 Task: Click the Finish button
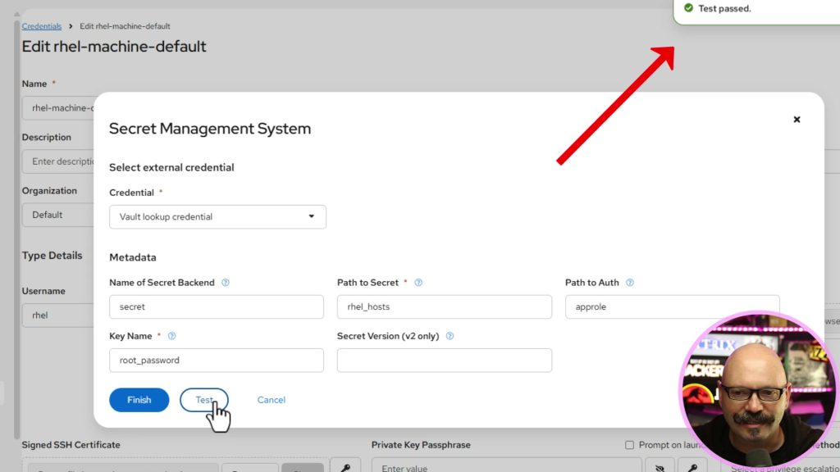(139, 400)
